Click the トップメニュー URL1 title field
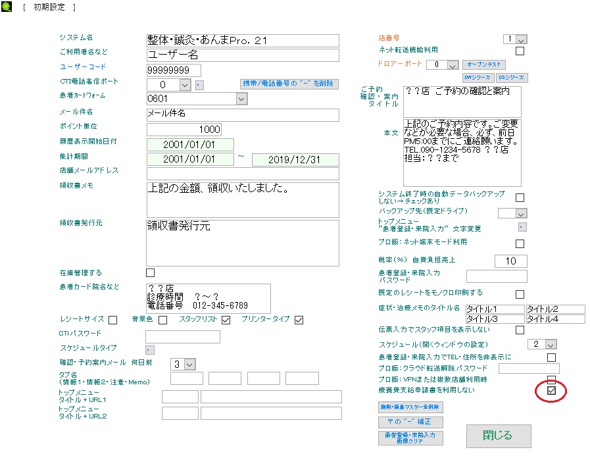 pos(180,397)
